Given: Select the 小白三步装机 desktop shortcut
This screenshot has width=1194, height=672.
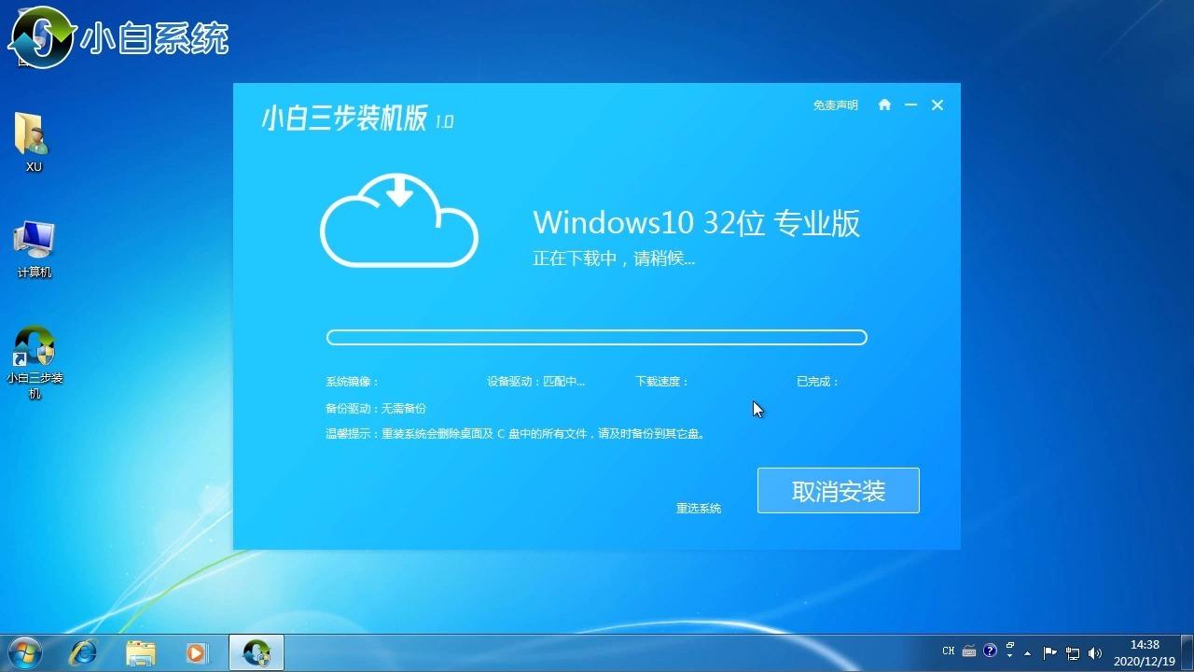Looking at the screenshot, I should 35,362.
